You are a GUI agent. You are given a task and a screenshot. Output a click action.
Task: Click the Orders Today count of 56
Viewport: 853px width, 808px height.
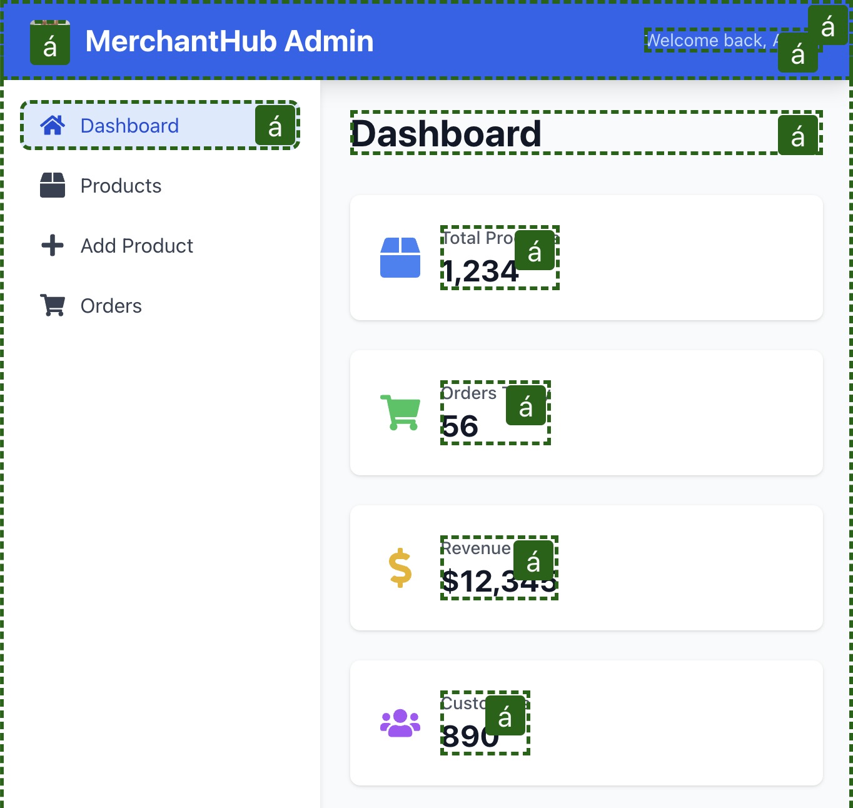460,426
